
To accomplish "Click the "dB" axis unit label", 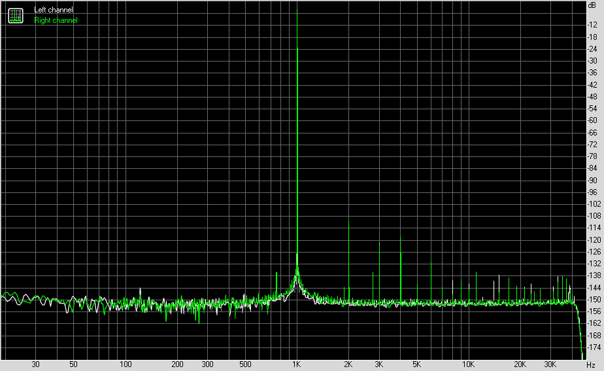I will click(592, 5).
